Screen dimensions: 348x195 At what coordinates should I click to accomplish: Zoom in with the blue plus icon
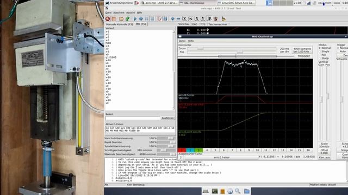(173, 19)
